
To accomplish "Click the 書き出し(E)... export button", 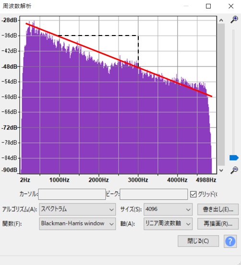I will [218, 209].
